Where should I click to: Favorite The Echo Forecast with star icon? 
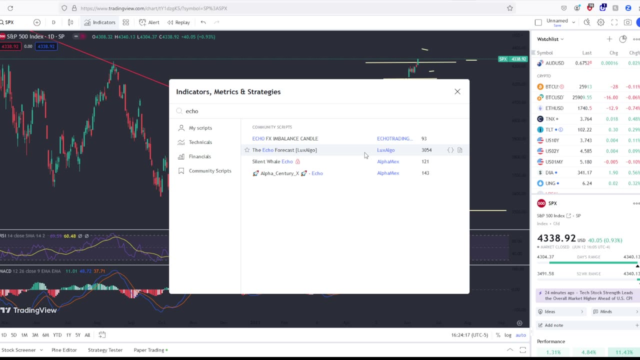point(247,150)
